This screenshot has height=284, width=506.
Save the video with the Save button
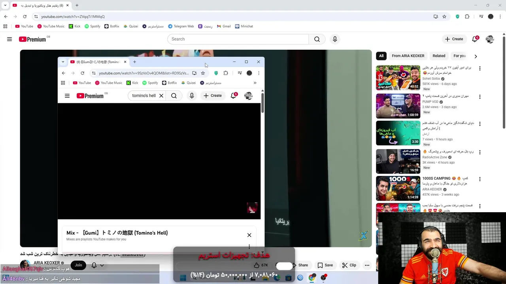[325, 265]
